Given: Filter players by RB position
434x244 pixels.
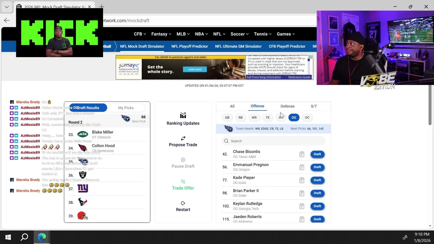Looking at the screenshot, I should tap(240, 118).
